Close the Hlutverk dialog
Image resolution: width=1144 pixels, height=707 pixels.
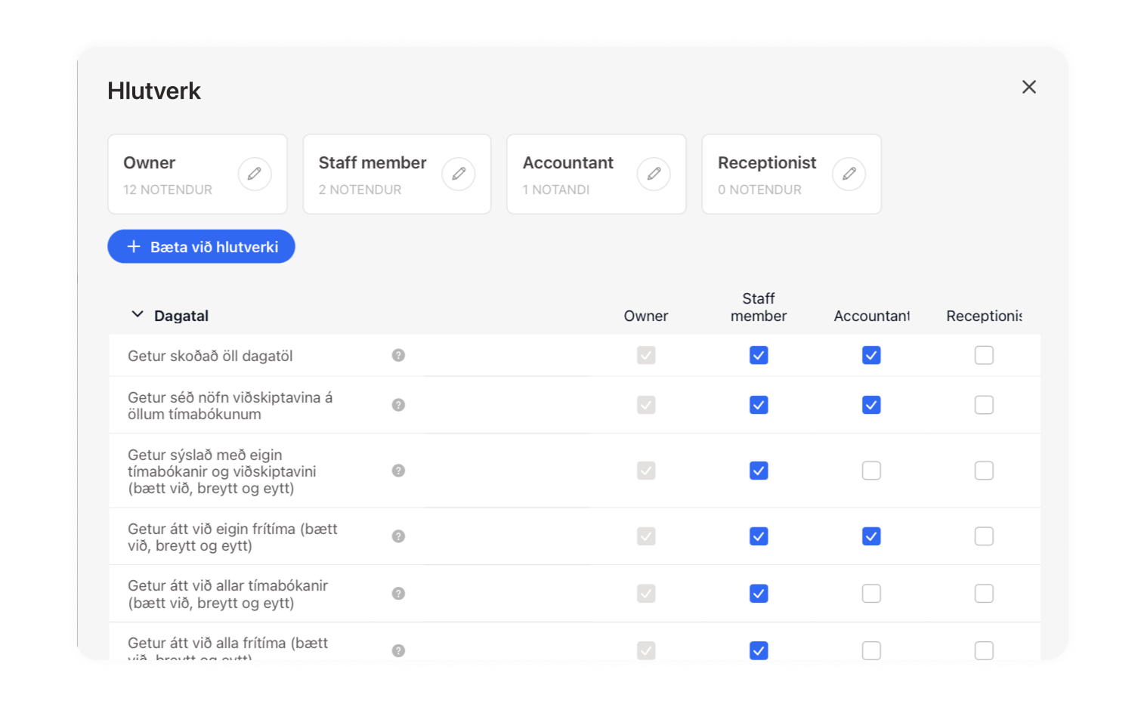pyautogui.click(x=1028, y=87)
